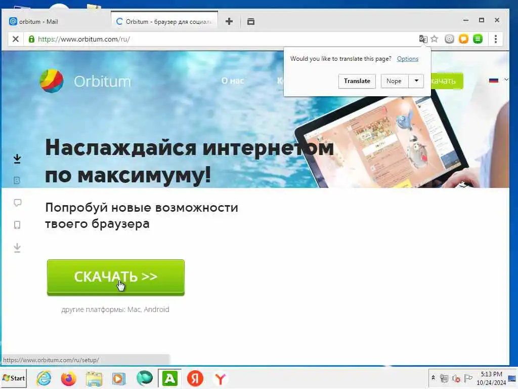Click the green secure padlock icon
Viewport: 518px width, 389px height.
31,39
